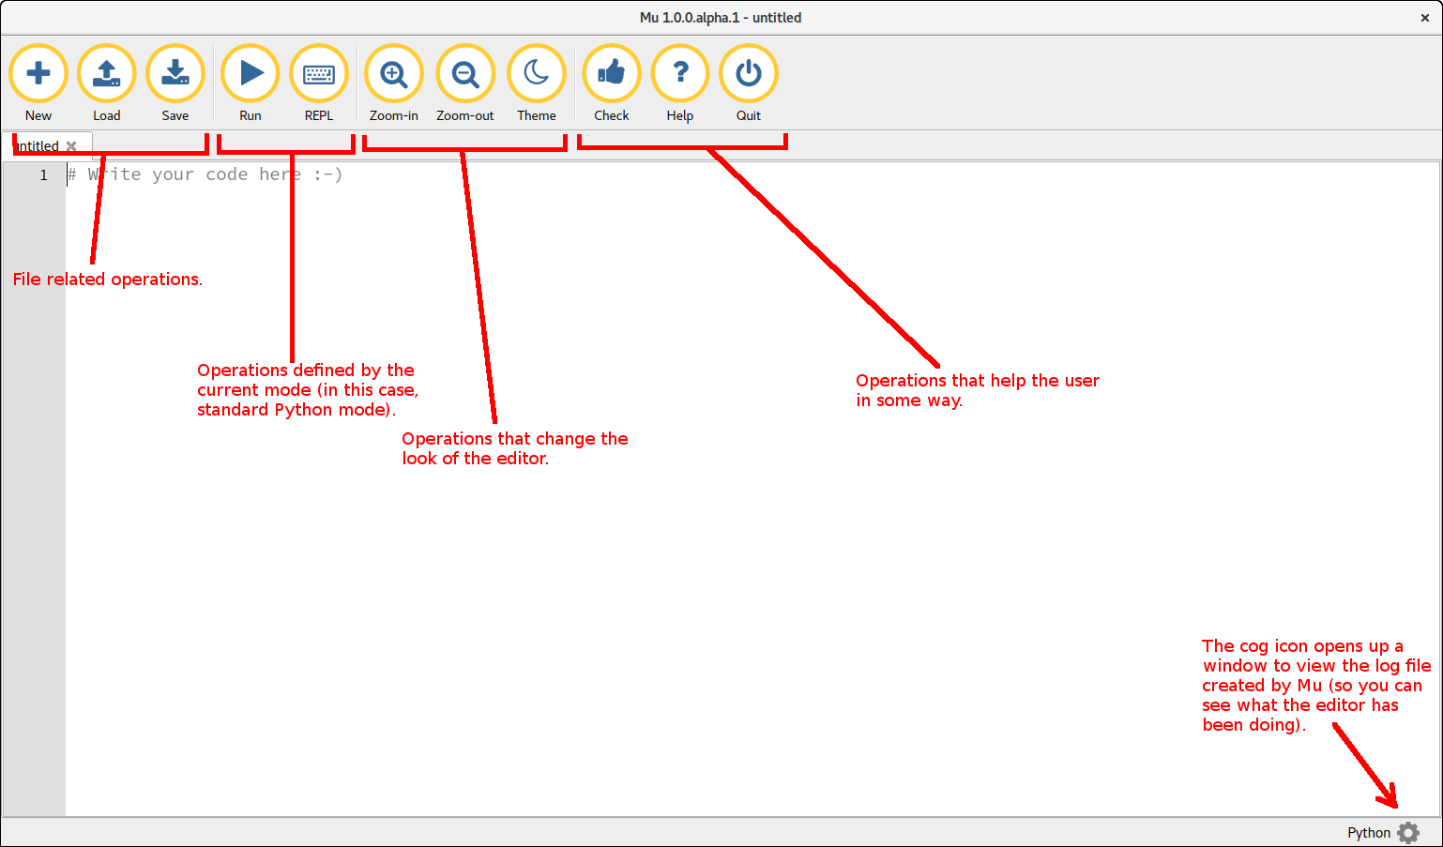Quit Mu using the power icon
Screen dimensions: 1443x847
pyautogui.click(x=749, y=73)
